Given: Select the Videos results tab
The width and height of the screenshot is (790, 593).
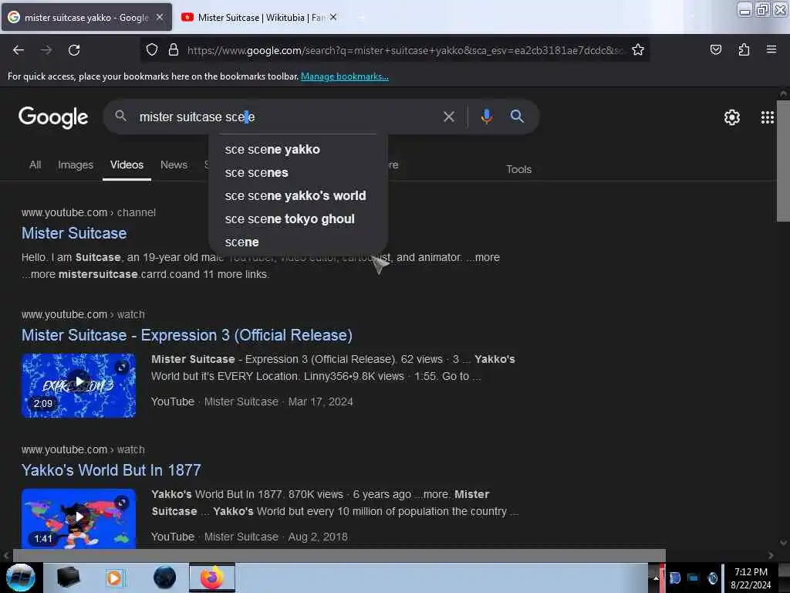Looking at the screenshot, I should coord(127,165).
